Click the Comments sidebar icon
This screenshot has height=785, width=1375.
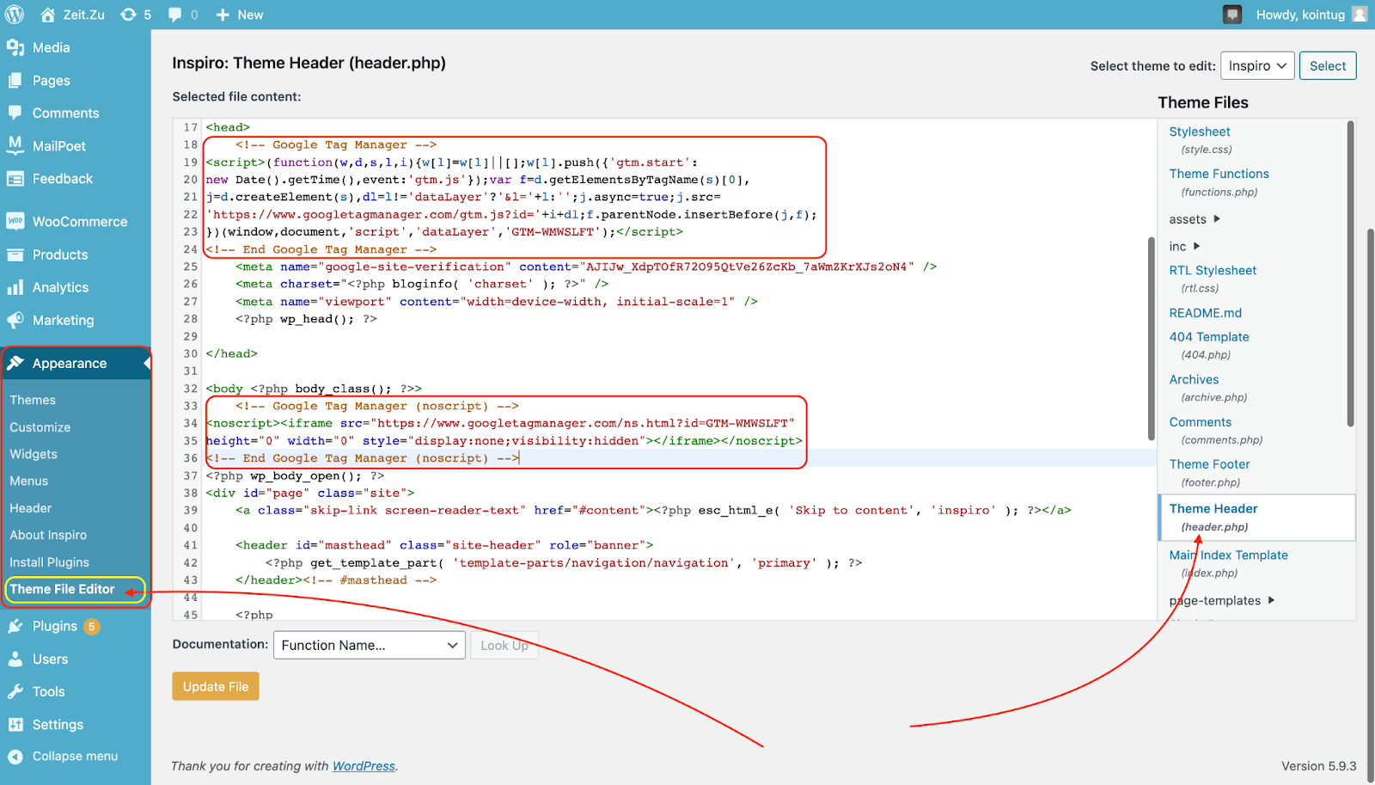click(15, 113)
